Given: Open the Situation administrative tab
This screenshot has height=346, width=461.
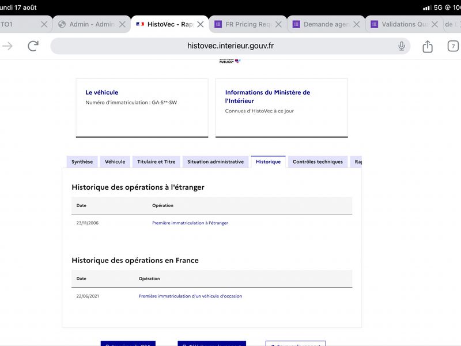Looking at the screenshot, I should click(216, 161).
